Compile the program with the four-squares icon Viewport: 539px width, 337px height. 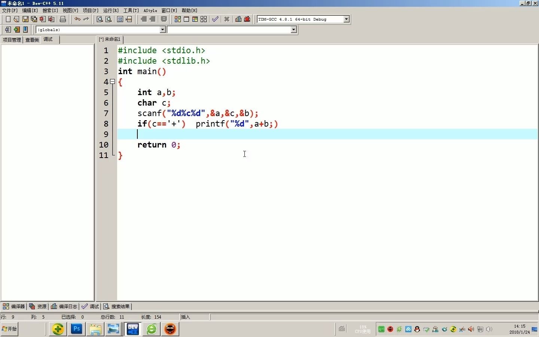click(178, 19)
